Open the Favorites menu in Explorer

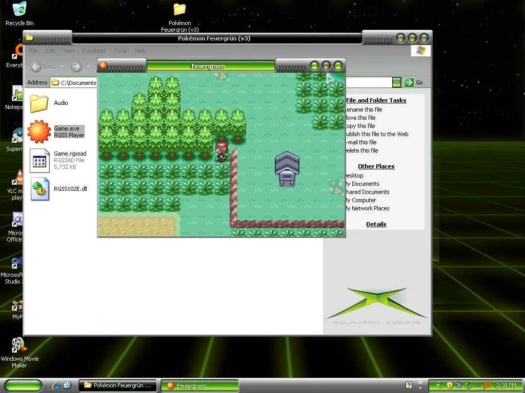coord(94,51)
